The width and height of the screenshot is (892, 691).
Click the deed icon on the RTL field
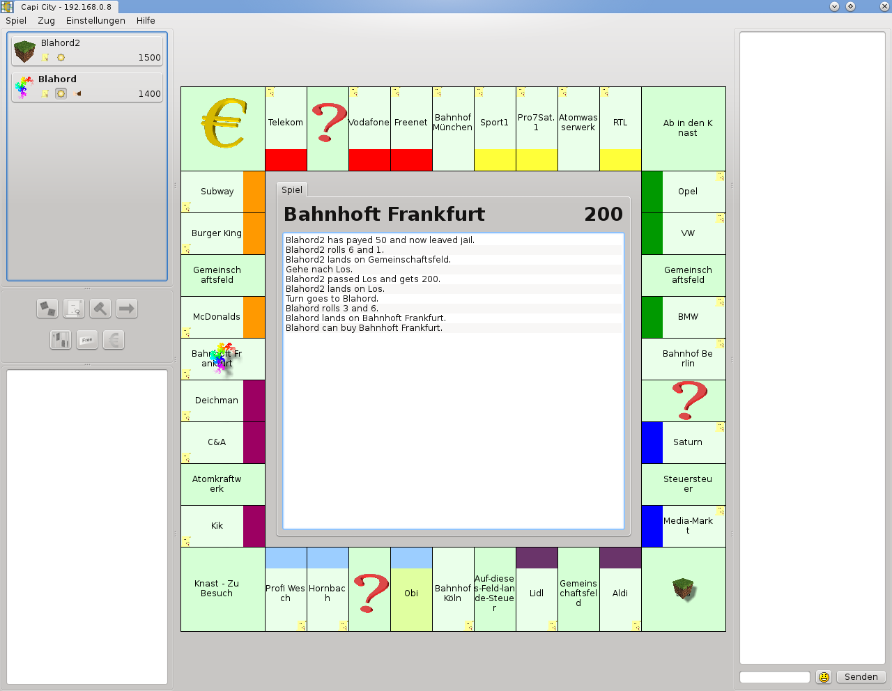click(606, 92)
